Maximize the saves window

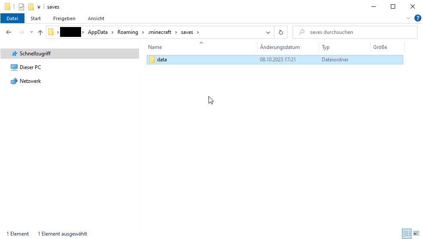click(393, 7)
